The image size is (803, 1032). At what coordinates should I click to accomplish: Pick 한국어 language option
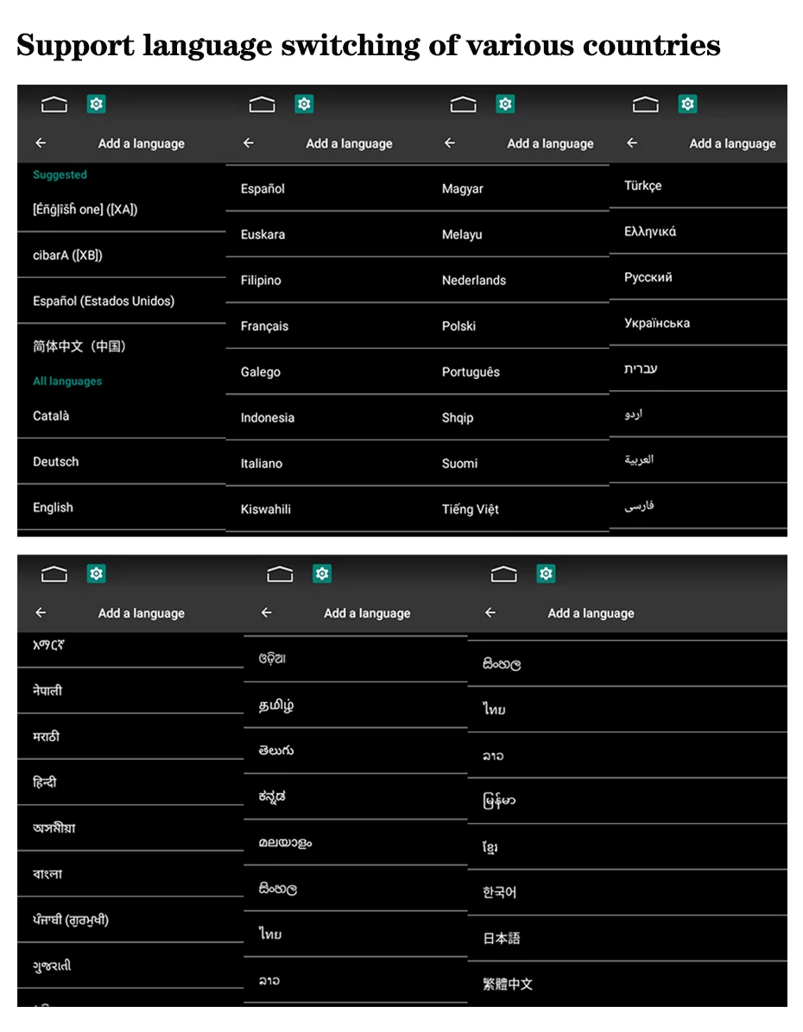click(627, 892)
